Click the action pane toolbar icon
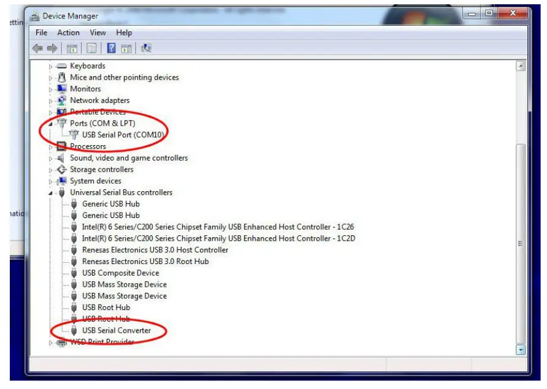 (x=126, y=48)
